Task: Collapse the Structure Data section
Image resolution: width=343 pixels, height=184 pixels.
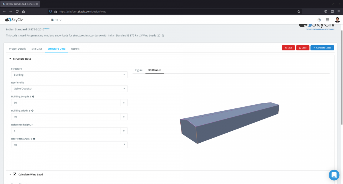Action: click(x=10, y=59)
